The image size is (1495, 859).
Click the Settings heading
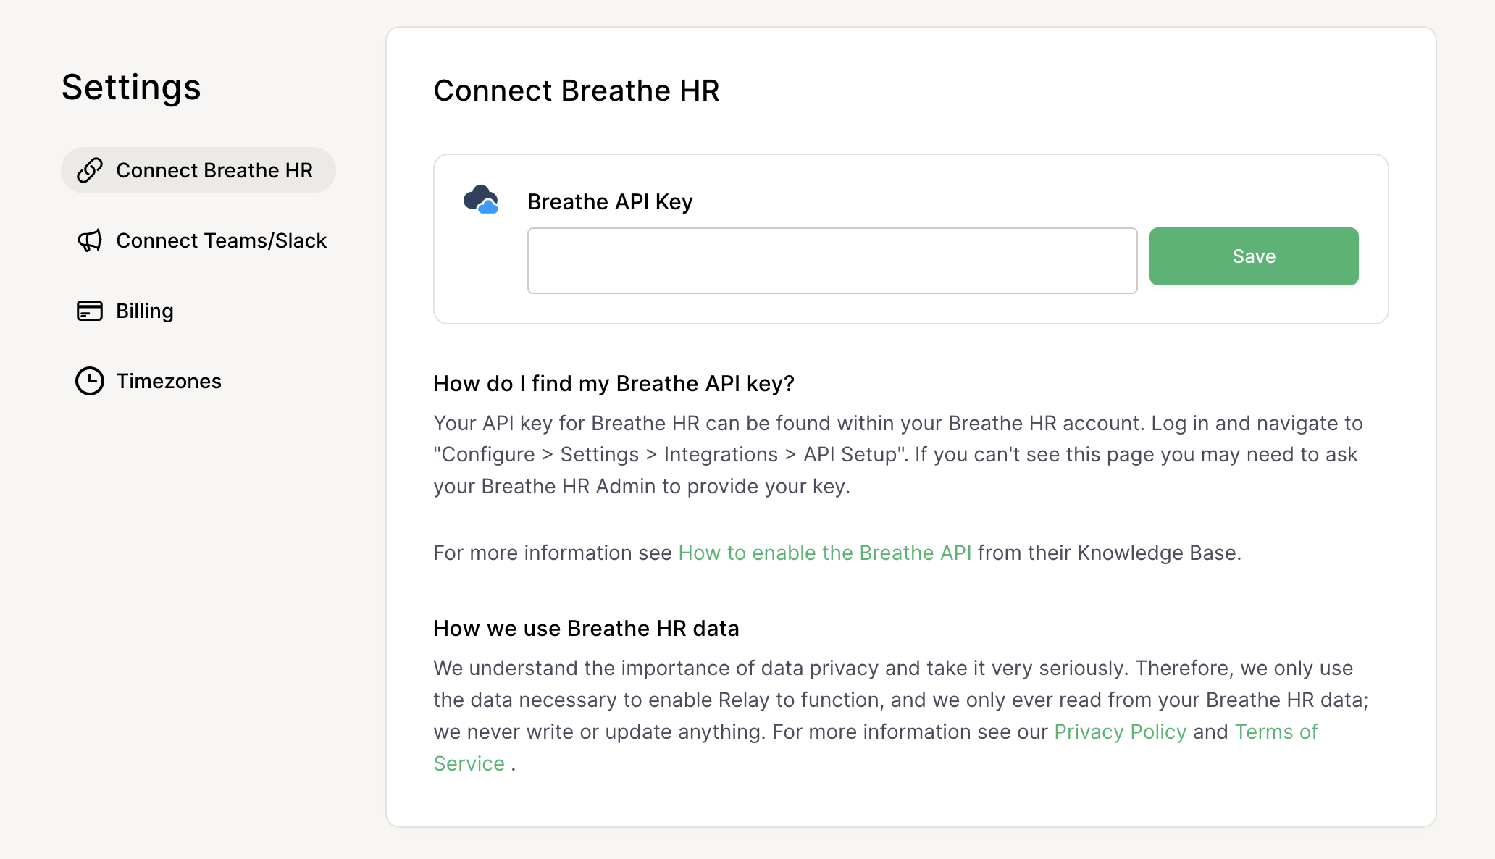pos(131,88)
